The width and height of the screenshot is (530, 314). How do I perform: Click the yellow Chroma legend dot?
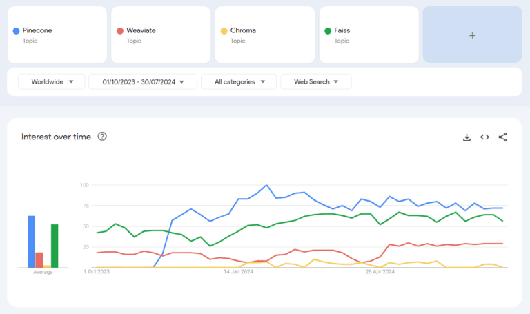(224, 31)
